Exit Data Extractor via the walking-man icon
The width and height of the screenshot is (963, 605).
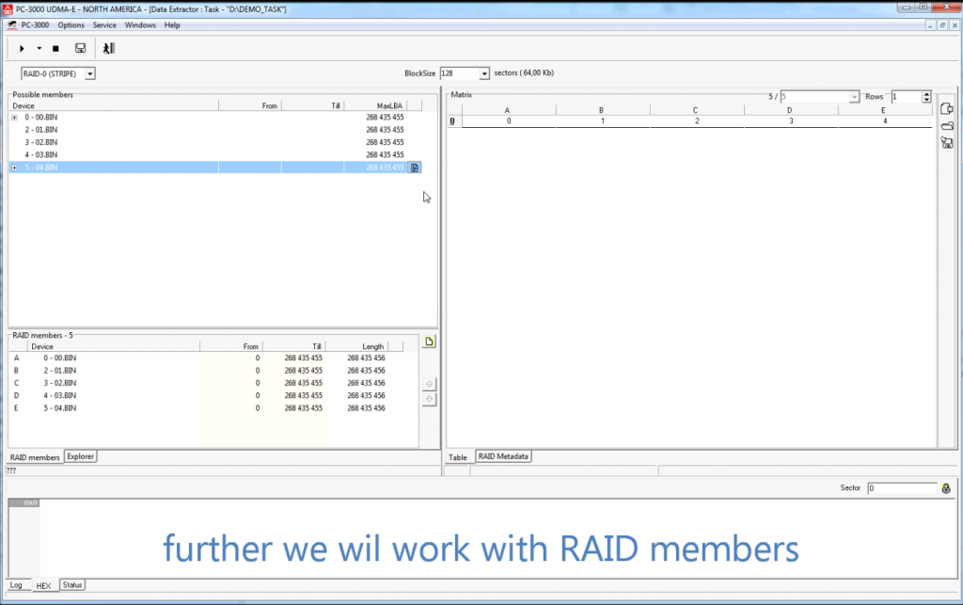106,48
